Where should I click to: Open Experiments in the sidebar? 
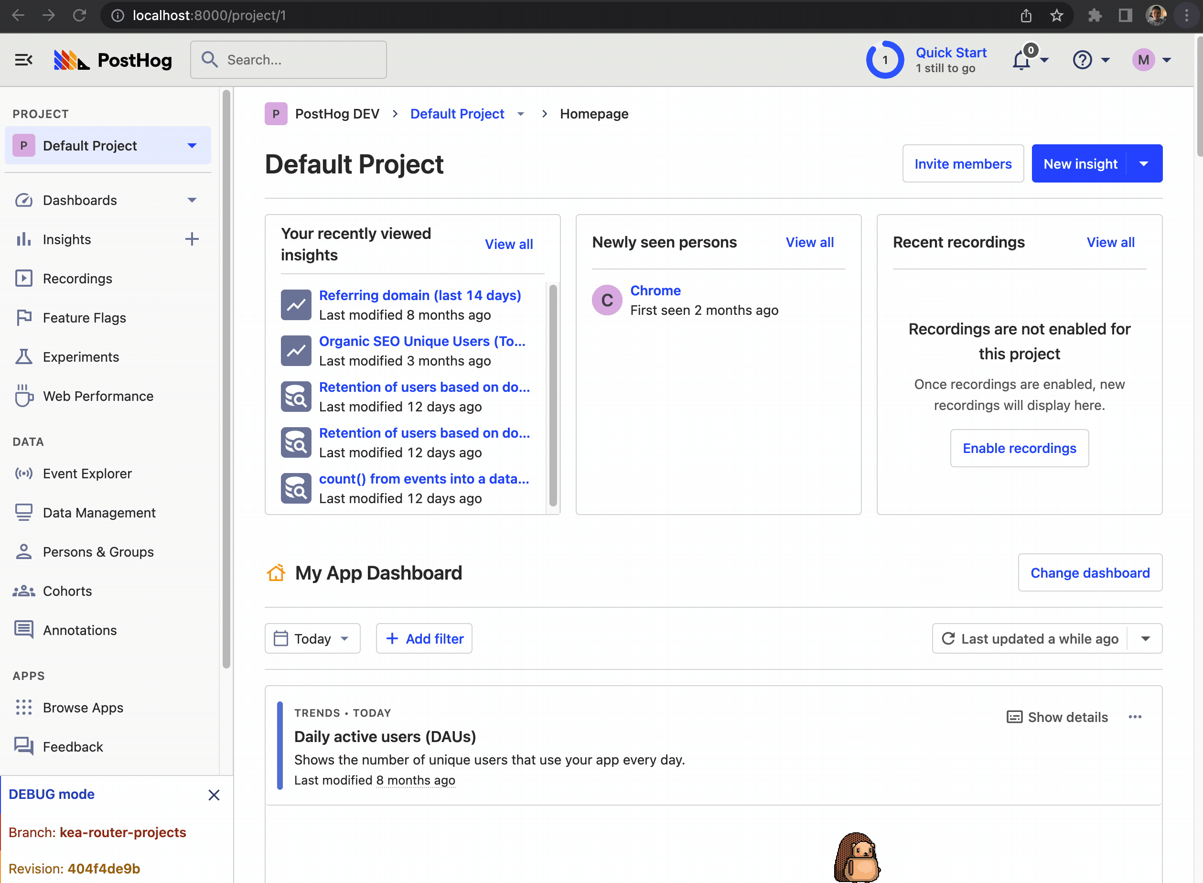tap(81, 357)
